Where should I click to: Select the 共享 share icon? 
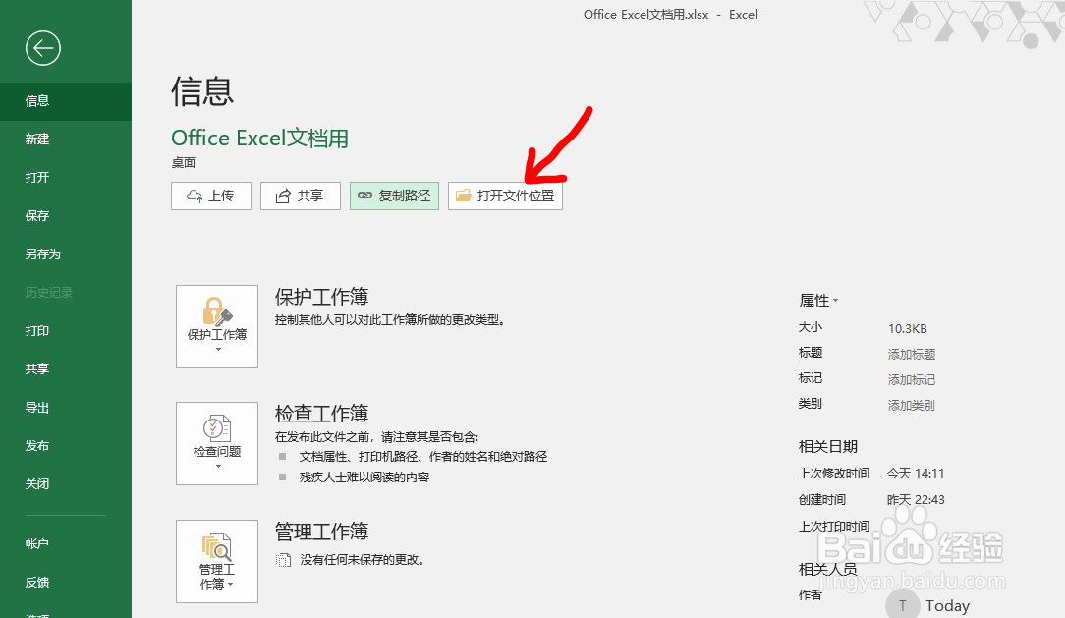click(x=283, y=196)
